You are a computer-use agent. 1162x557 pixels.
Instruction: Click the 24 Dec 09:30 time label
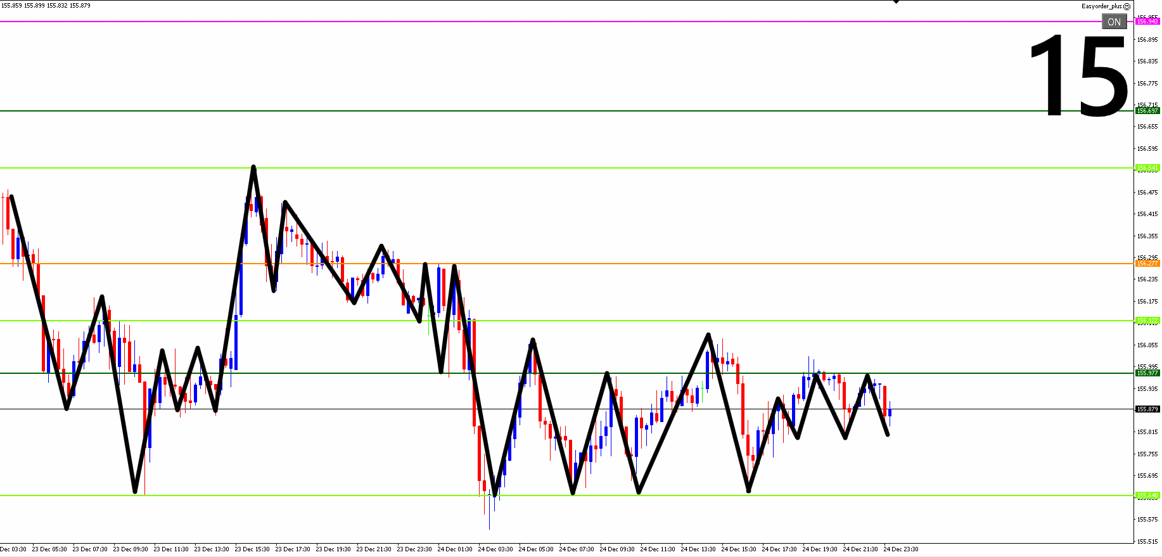[617, 549]
